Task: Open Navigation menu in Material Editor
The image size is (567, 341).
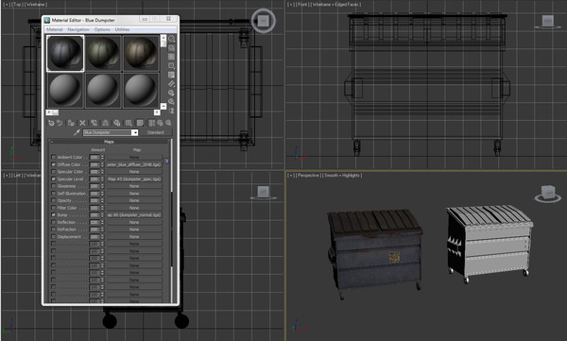Action: (x=78, y=29)
